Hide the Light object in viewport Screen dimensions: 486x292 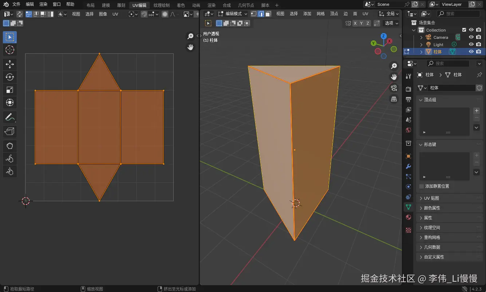[471, 45]
